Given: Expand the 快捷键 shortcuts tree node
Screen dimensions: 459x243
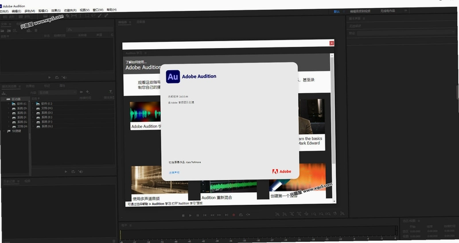Looking at the screenshot, I should tap(4, 132).
